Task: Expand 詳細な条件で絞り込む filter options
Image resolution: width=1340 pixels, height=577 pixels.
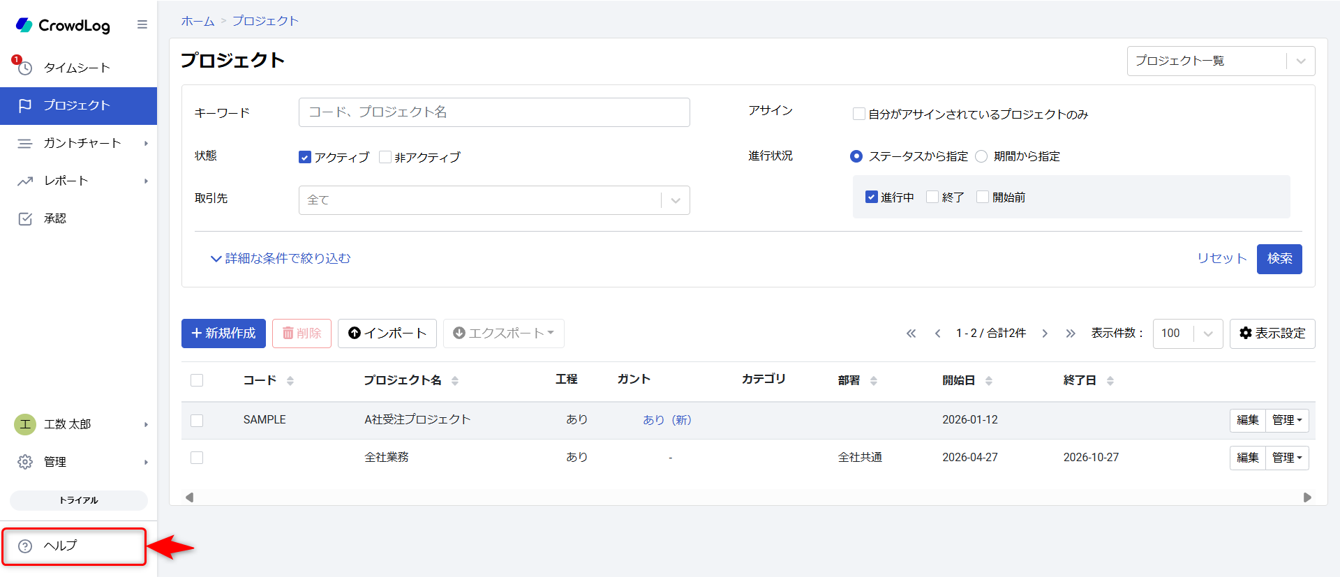Action: 281,258
